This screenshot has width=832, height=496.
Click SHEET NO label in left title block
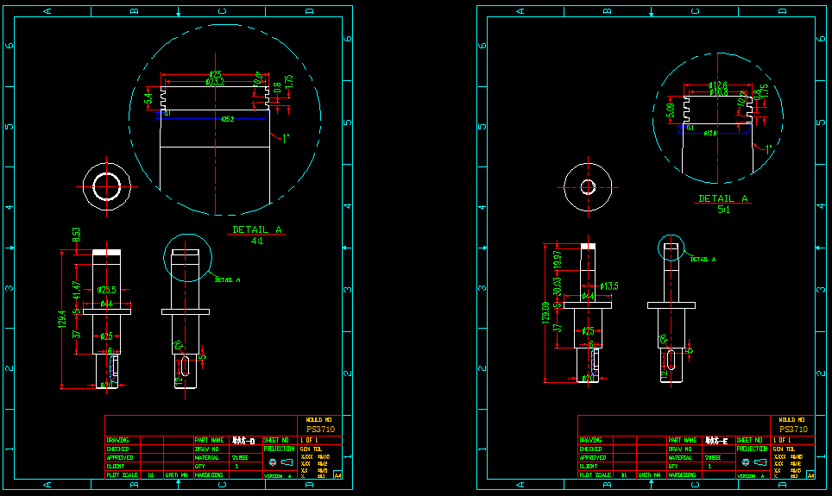(276, 440)
